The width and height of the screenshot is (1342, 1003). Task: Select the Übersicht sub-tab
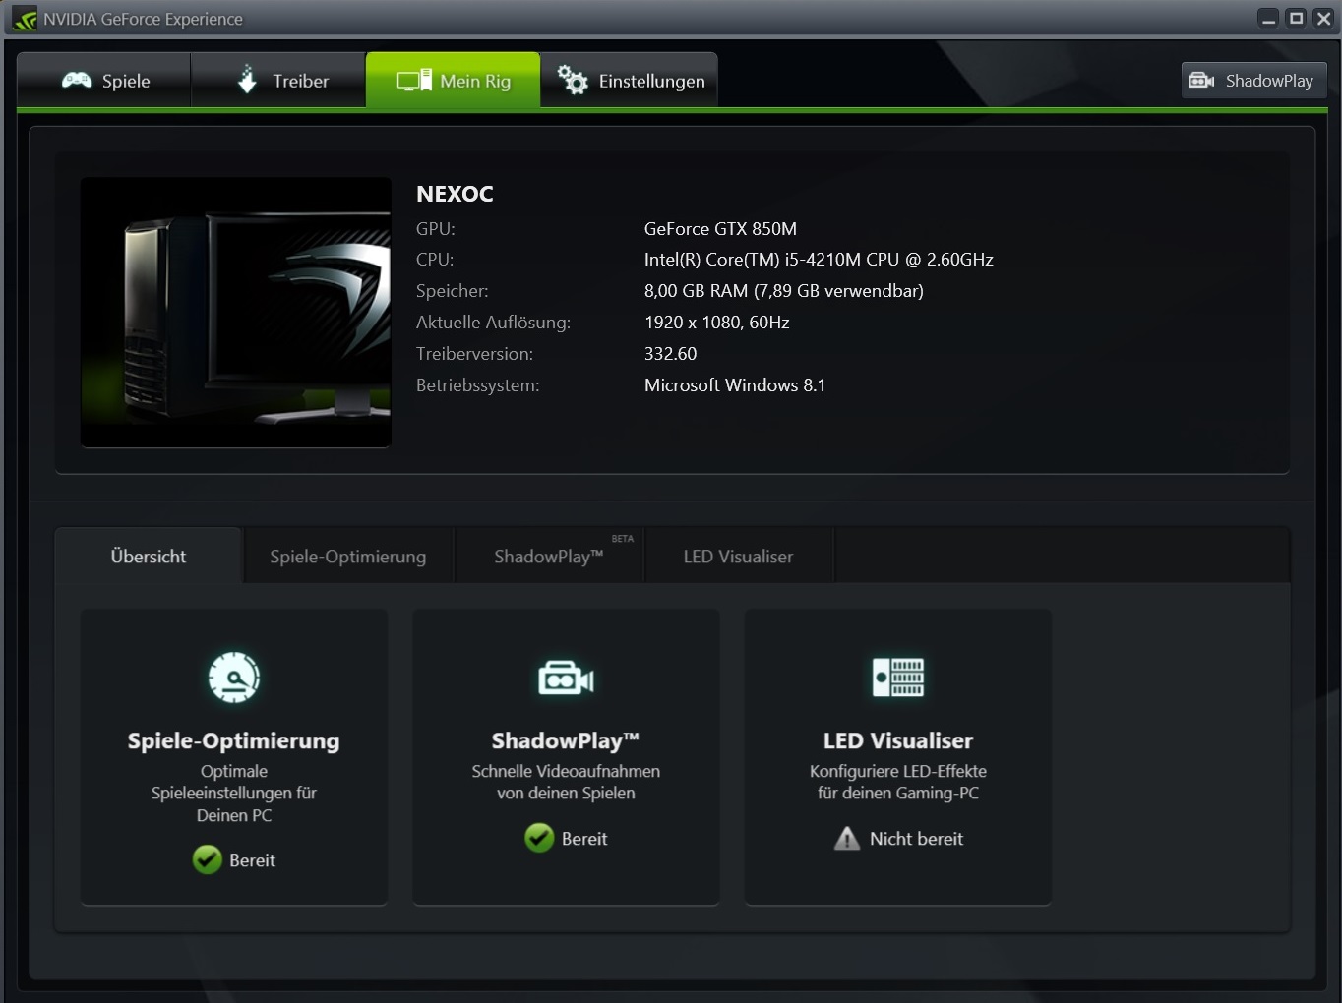point(149,557)
